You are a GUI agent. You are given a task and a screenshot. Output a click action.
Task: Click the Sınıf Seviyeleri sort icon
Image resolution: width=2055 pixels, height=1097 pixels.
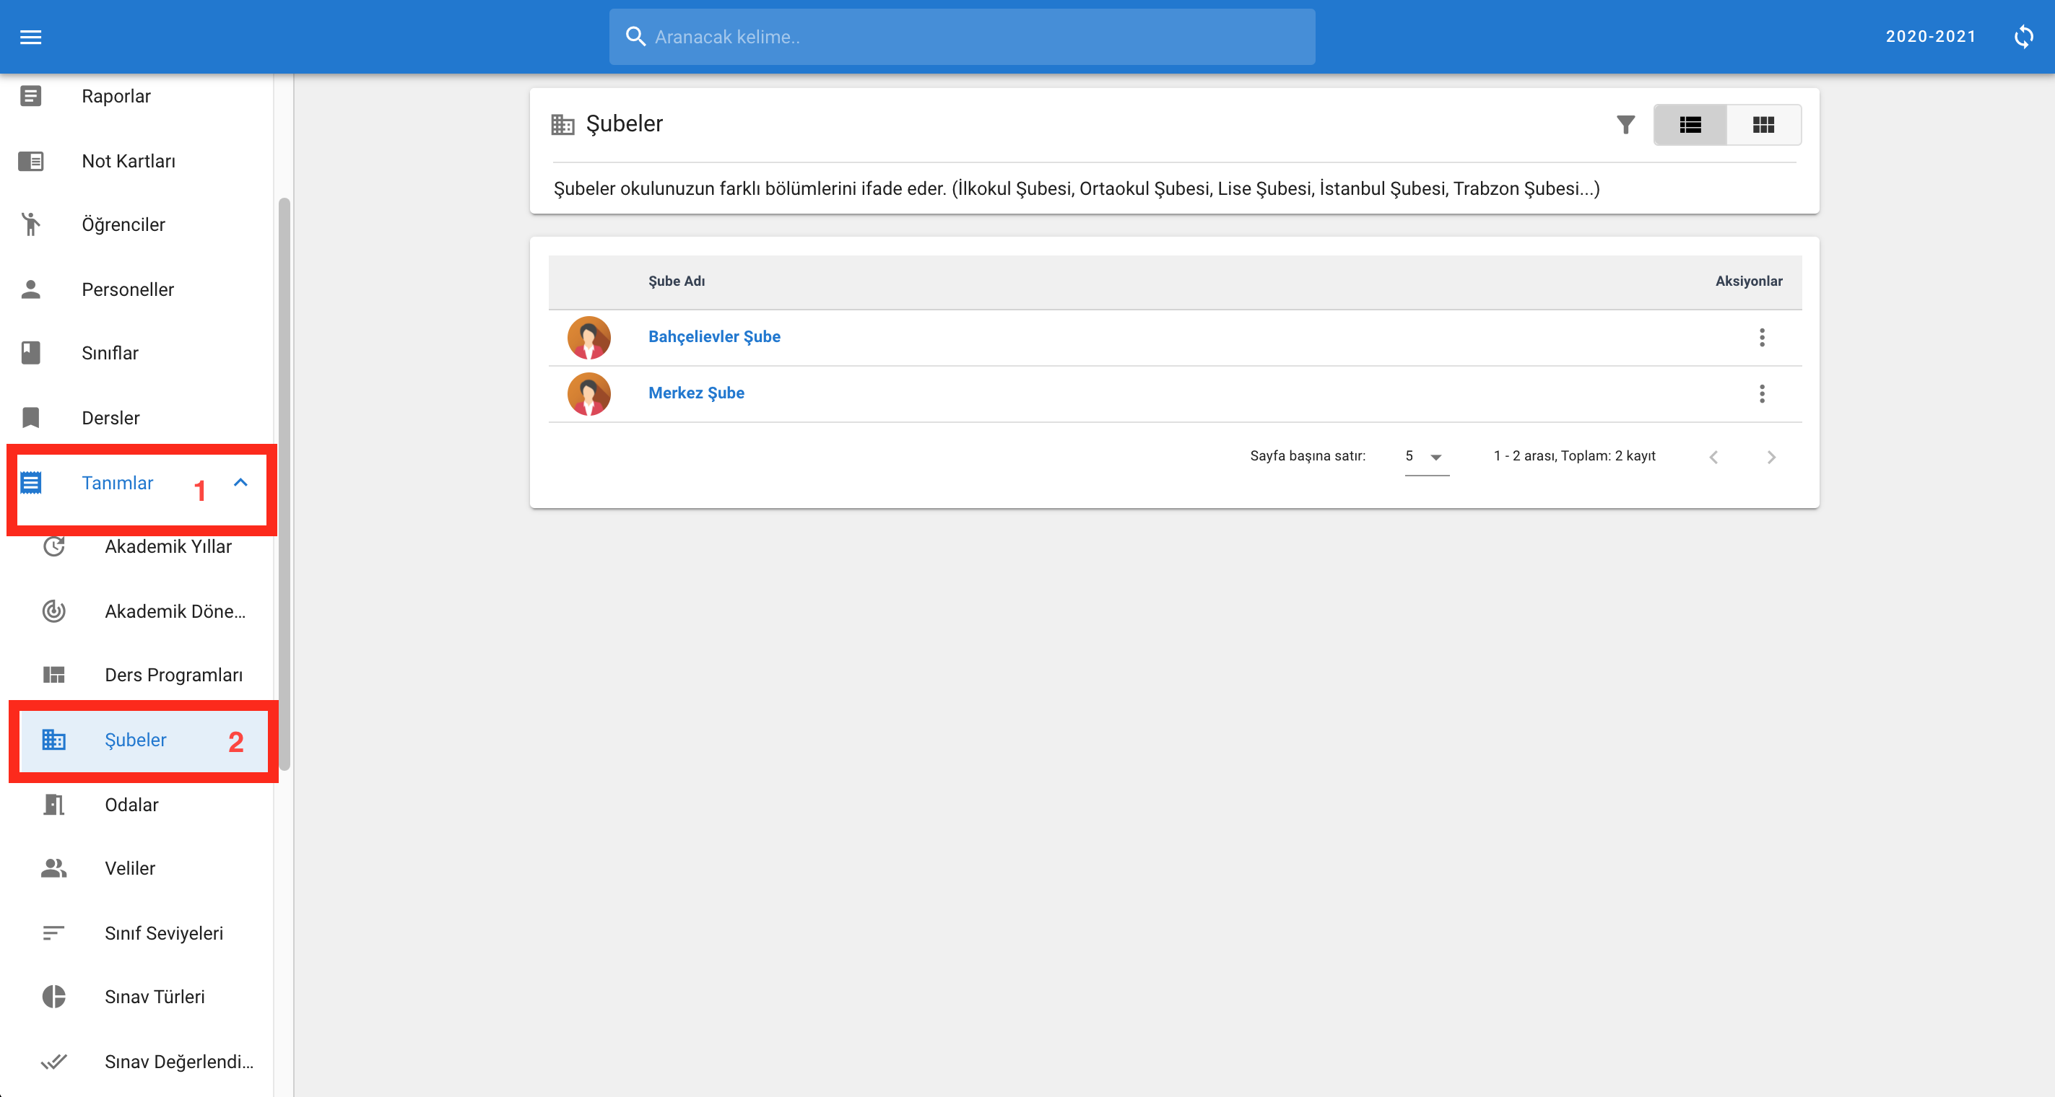coord(53,932)
